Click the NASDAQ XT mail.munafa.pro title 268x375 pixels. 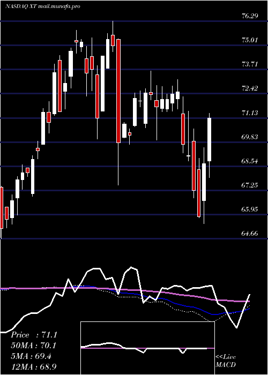click(x=42, y=6)
